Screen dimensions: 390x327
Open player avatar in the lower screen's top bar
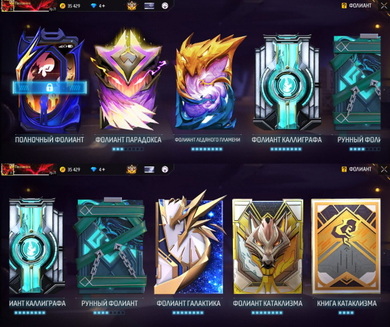(x=8, y=169)
